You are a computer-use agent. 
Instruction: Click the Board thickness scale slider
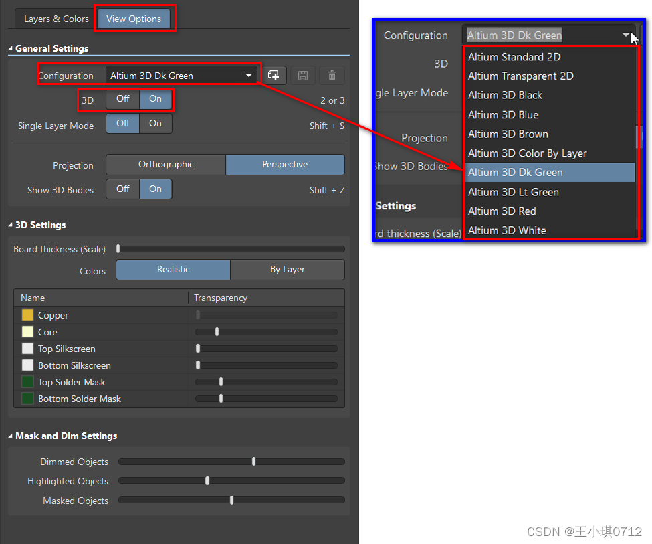pos(231,249)
